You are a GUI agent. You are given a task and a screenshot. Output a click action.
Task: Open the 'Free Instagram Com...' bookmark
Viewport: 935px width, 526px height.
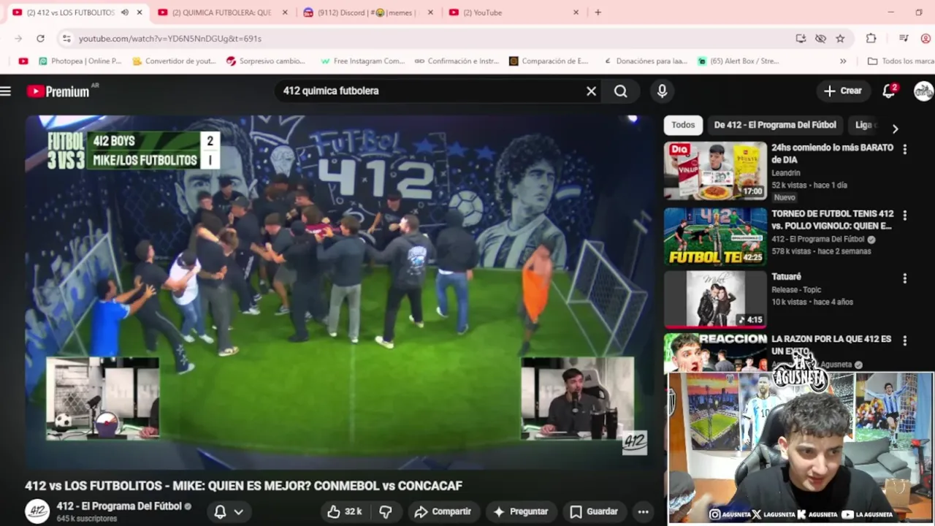coord(362,61)
